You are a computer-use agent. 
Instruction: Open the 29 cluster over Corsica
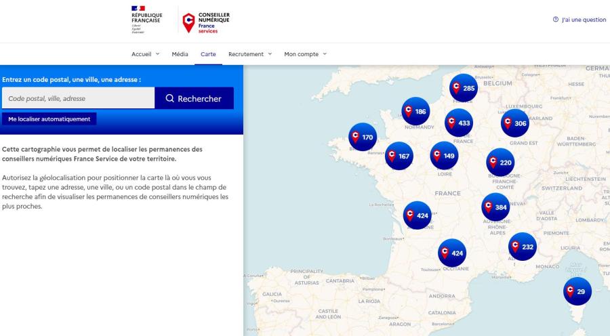pos(578,291)
